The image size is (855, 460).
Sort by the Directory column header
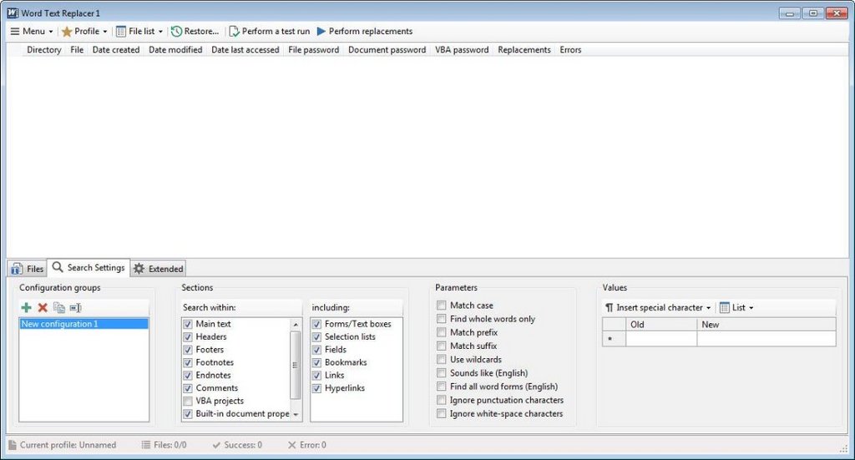click(44, 49)
